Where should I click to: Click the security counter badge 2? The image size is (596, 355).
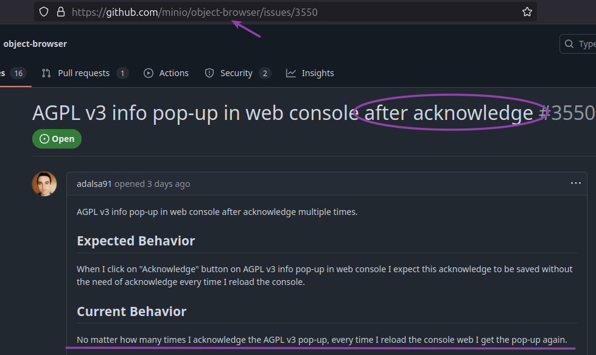265,73
